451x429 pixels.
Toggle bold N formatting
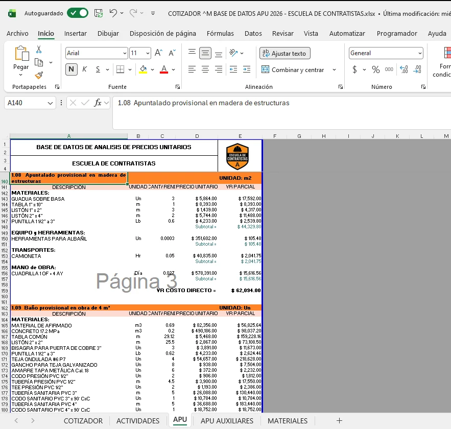tap(72, 69)
